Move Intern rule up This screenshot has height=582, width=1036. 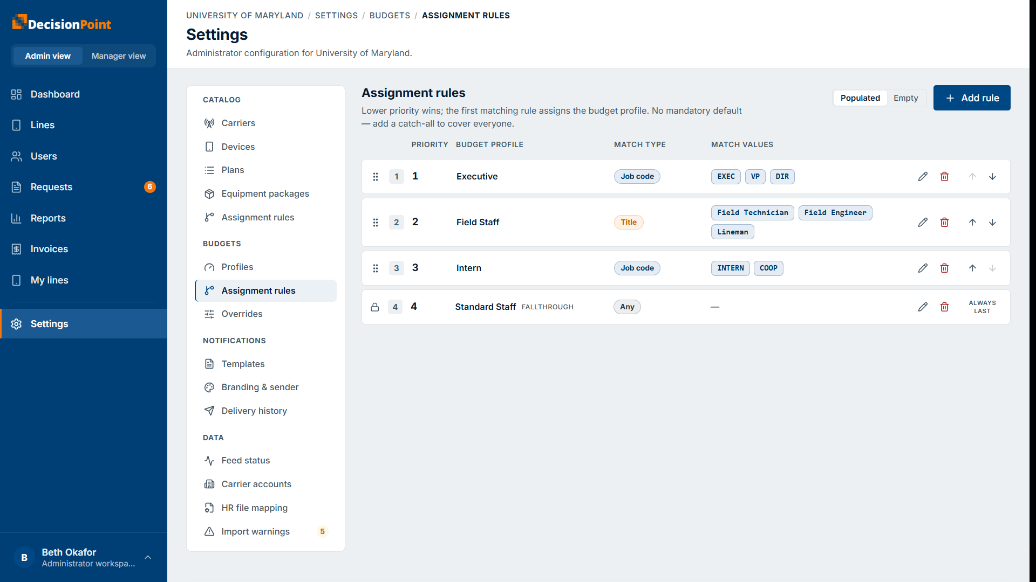(972, 268)
